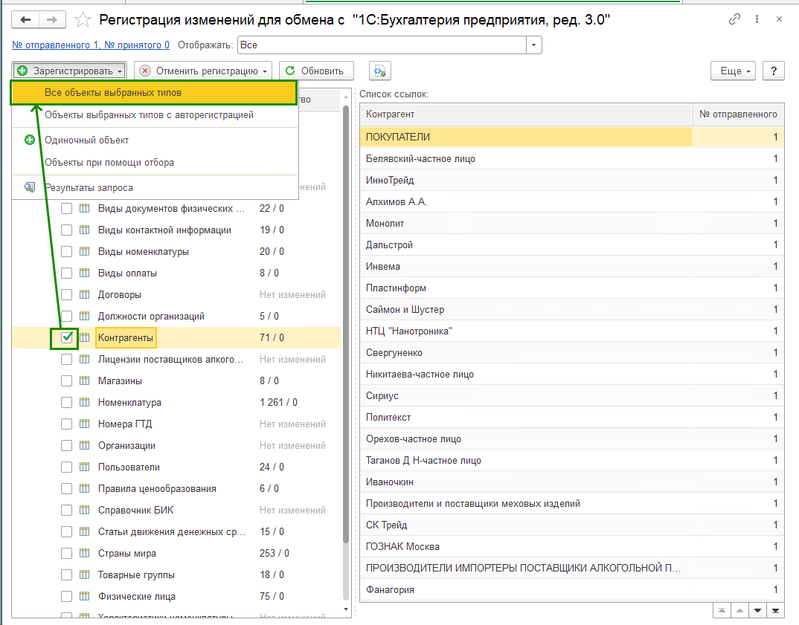Viewport: 799px width, 625px height.
Task: Click table icon of Справочник БИК row
Action: pos(85,510)
